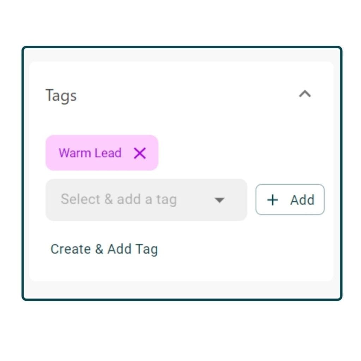Click the Warm Lead label text
Viewport: 361px width, 361px height.
click(90, 153)
